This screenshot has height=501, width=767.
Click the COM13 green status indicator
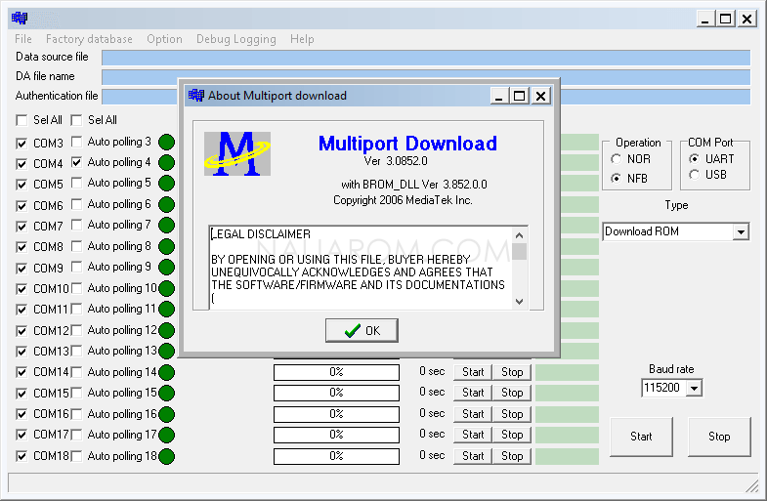[166, 352]
